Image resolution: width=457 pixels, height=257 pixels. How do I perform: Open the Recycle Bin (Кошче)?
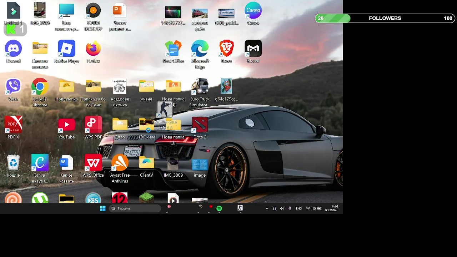pos(13,163)
